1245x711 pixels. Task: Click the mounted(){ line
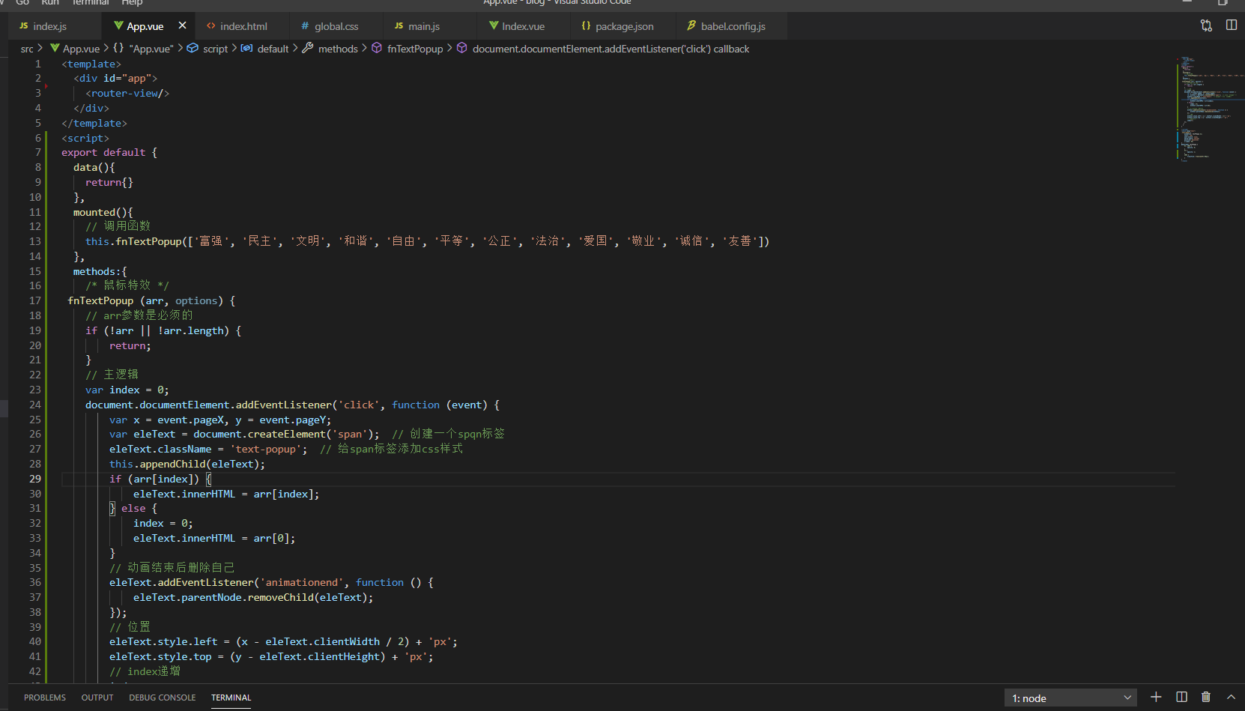[103, 212]
